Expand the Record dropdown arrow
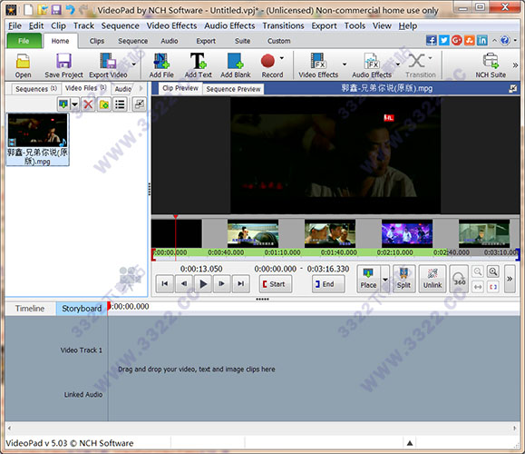Image resolution: width=525 pixels, height=454 pixels. (x=282, y=58)
